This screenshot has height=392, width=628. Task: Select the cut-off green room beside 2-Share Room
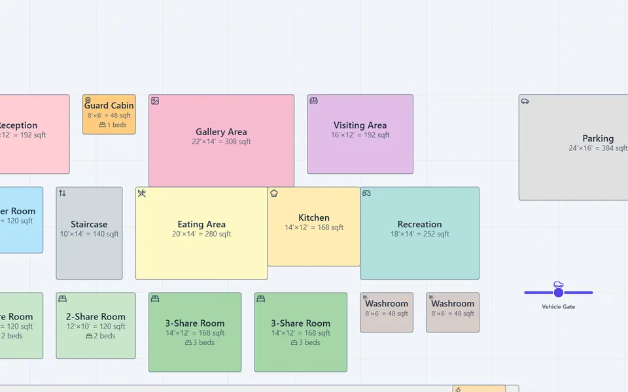pyautogui.click(x=21, y=325)
